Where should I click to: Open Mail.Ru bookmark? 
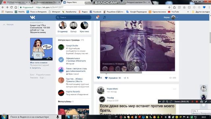[x=20, y=12]
